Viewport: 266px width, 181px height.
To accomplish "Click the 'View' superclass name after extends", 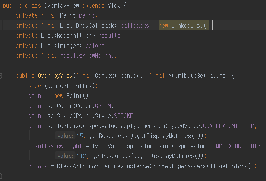I will [x=114, y=6].
